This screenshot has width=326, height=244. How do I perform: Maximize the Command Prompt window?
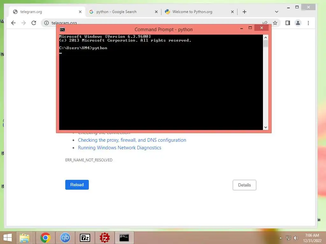(x=250, y=28)
